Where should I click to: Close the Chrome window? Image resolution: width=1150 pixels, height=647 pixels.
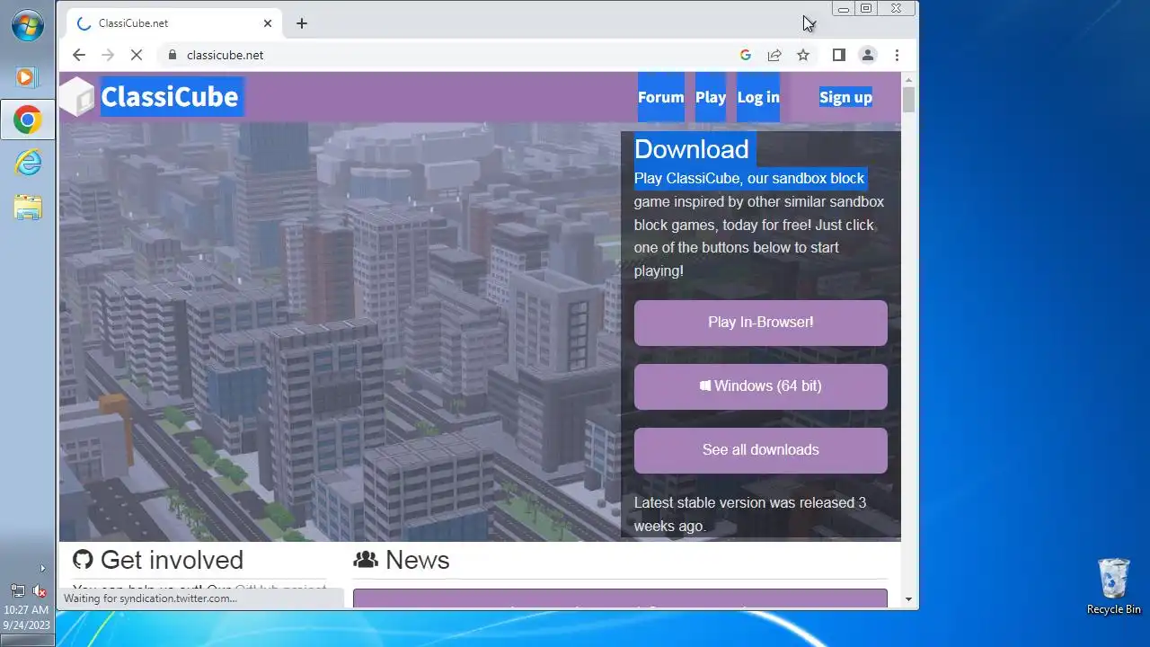pyautogui.click(x=896, y=8)
